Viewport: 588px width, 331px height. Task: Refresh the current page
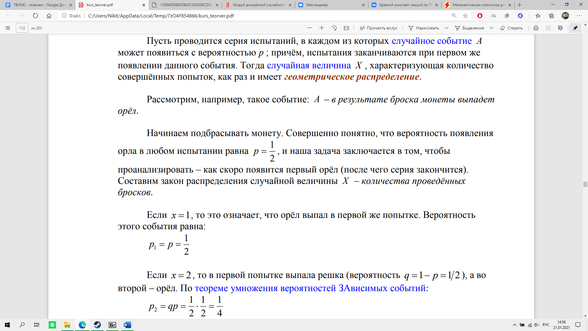point(36,16)
